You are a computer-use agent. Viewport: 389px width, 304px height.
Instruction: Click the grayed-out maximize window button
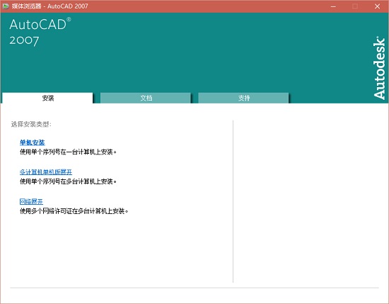[x=355, y=6]
